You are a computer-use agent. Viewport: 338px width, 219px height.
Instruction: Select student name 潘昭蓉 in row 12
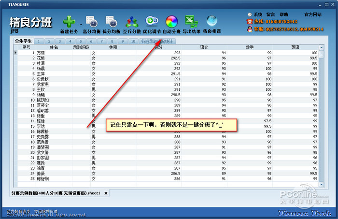pyautogui.click(x=42, y=111)
